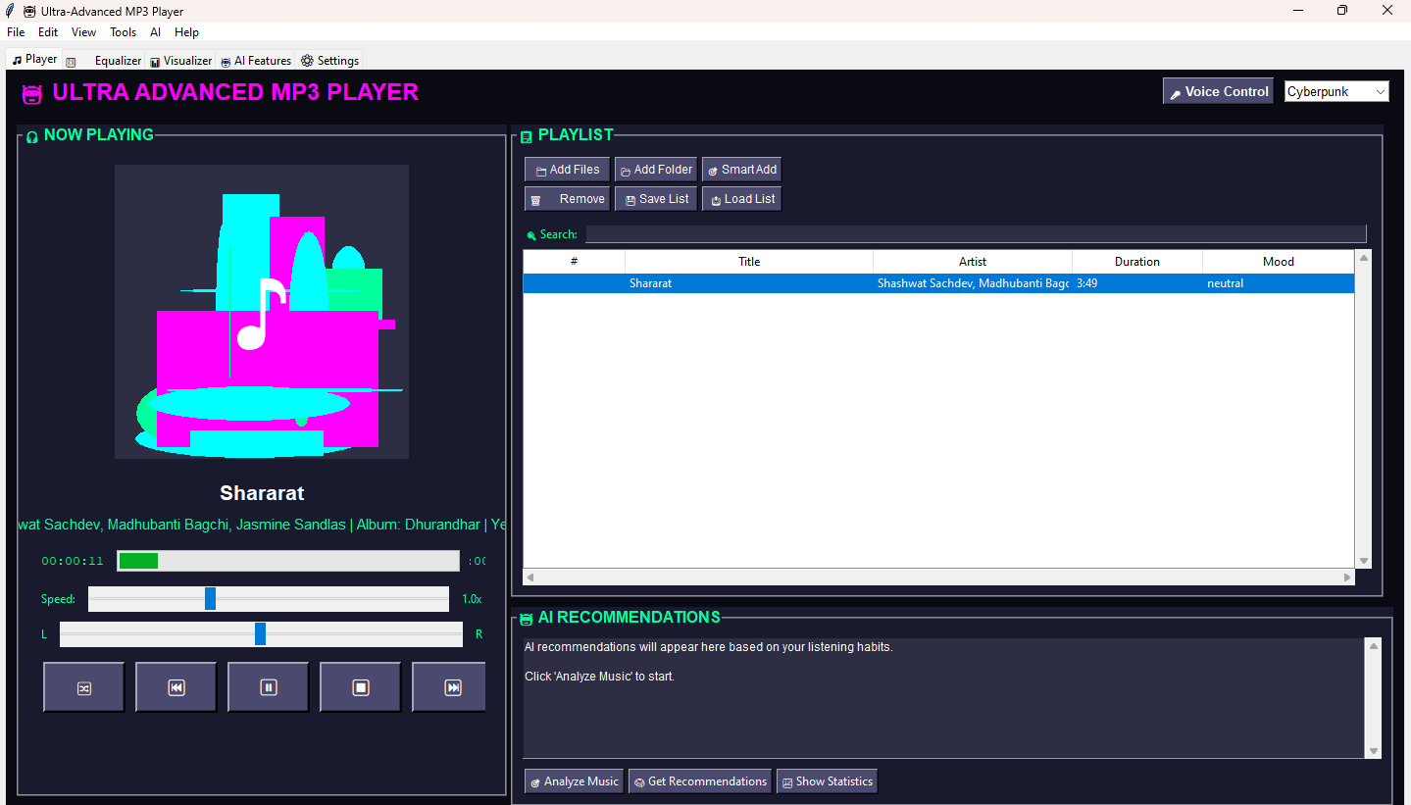Click the playback Speed slider handle

pos(210,598)
